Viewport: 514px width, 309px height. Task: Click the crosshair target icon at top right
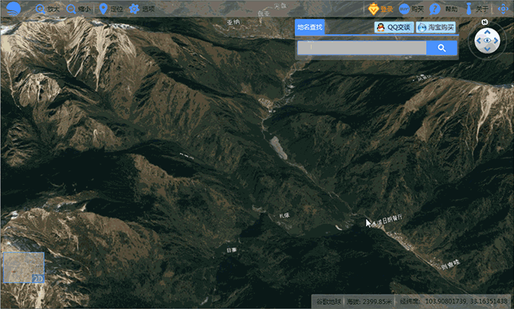(503, 9)
